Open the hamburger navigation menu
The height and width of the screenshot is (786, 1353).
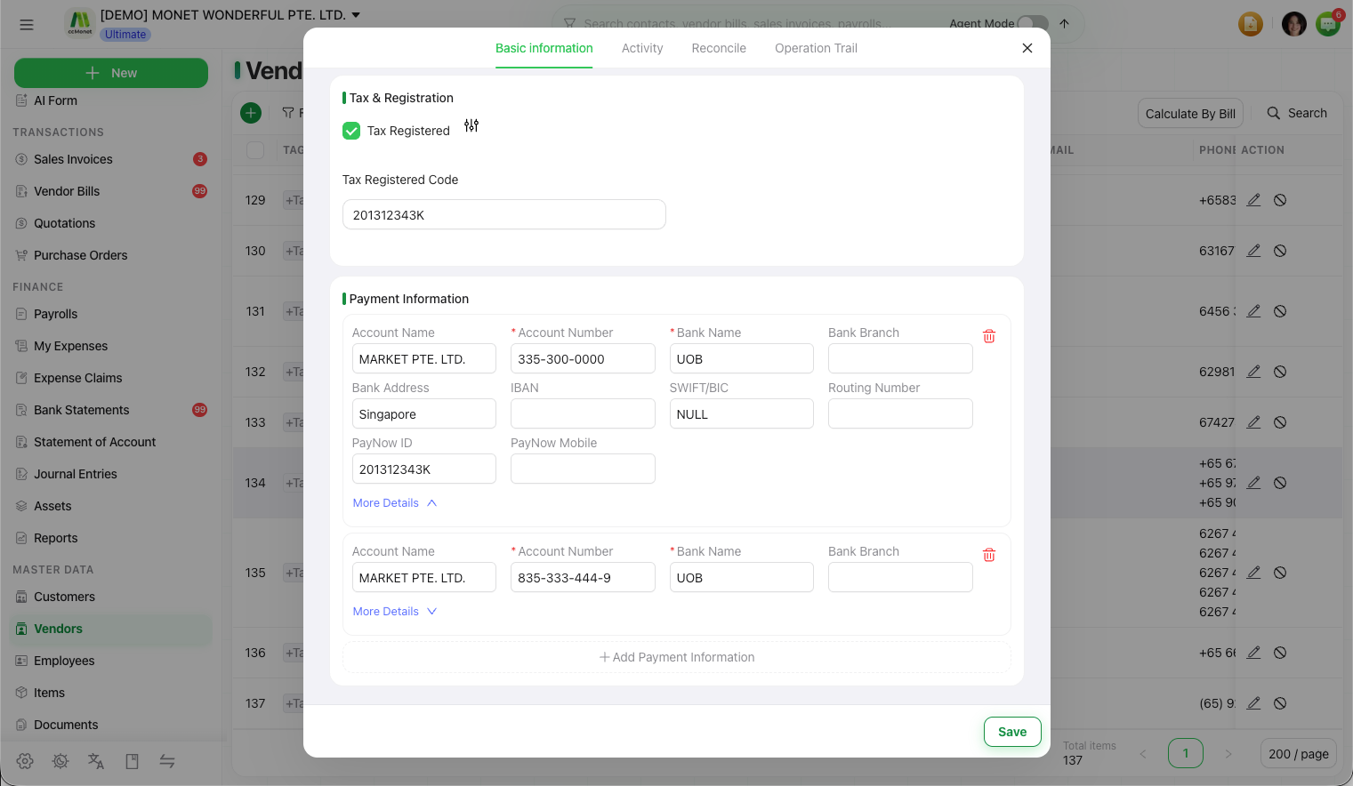pos(27,25)
